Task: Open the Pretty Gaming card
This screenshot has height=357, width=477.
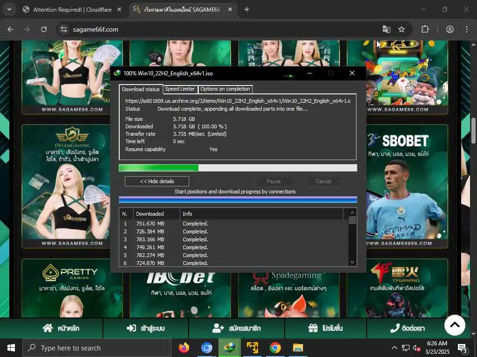Action: (72, 288)
